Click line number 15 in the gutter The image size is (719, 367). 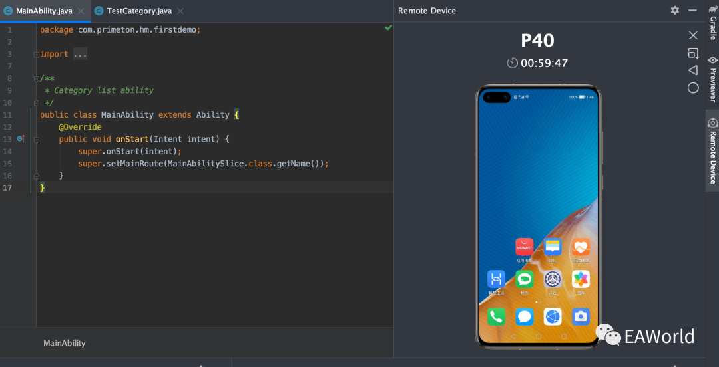click(7, 163)
